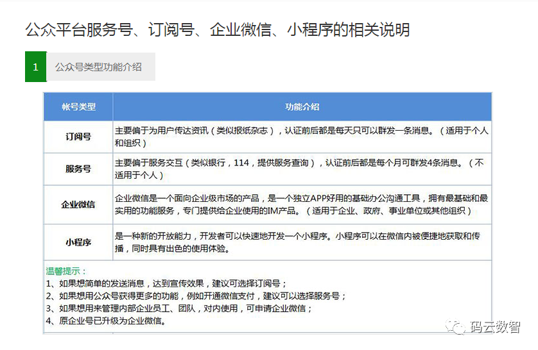Click the 帐号类型 column header
538x350 pixels.
pos(78,107)
